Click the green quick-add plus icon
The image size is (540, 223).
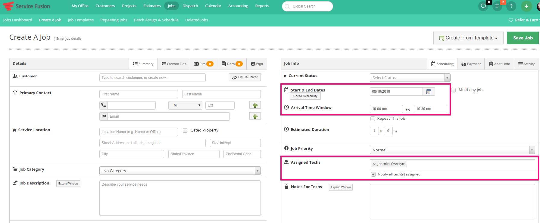click(526, 6)
